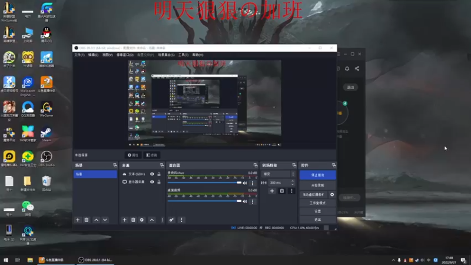Click the bell icon in the background window

(347, 68)
